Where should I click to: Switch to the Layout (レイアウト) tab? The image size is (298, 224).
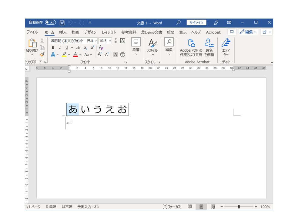tap(109, 32)
